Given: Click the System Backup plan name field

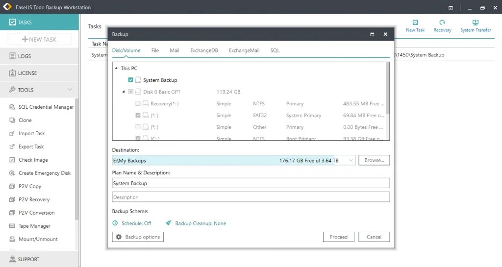Looking at the screenshot, I should tap(251, 183).
